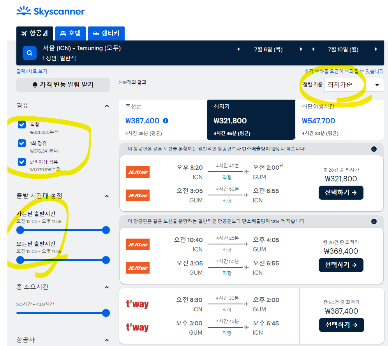Click Jeju Air logo on 오후 8:20 flight
The image size is (388, 346).
[x=138, y=172]
